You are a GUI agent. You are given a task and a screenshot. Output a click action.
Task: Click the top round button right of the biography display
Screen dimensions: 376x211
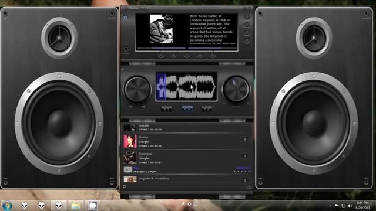(247, 17)
